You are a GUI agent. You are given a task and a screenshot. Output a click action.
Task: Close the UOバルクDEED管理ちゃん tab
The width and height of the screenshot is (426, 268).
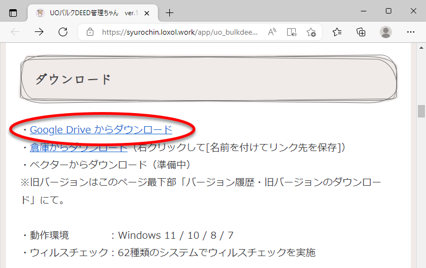[x=150, y=12]
